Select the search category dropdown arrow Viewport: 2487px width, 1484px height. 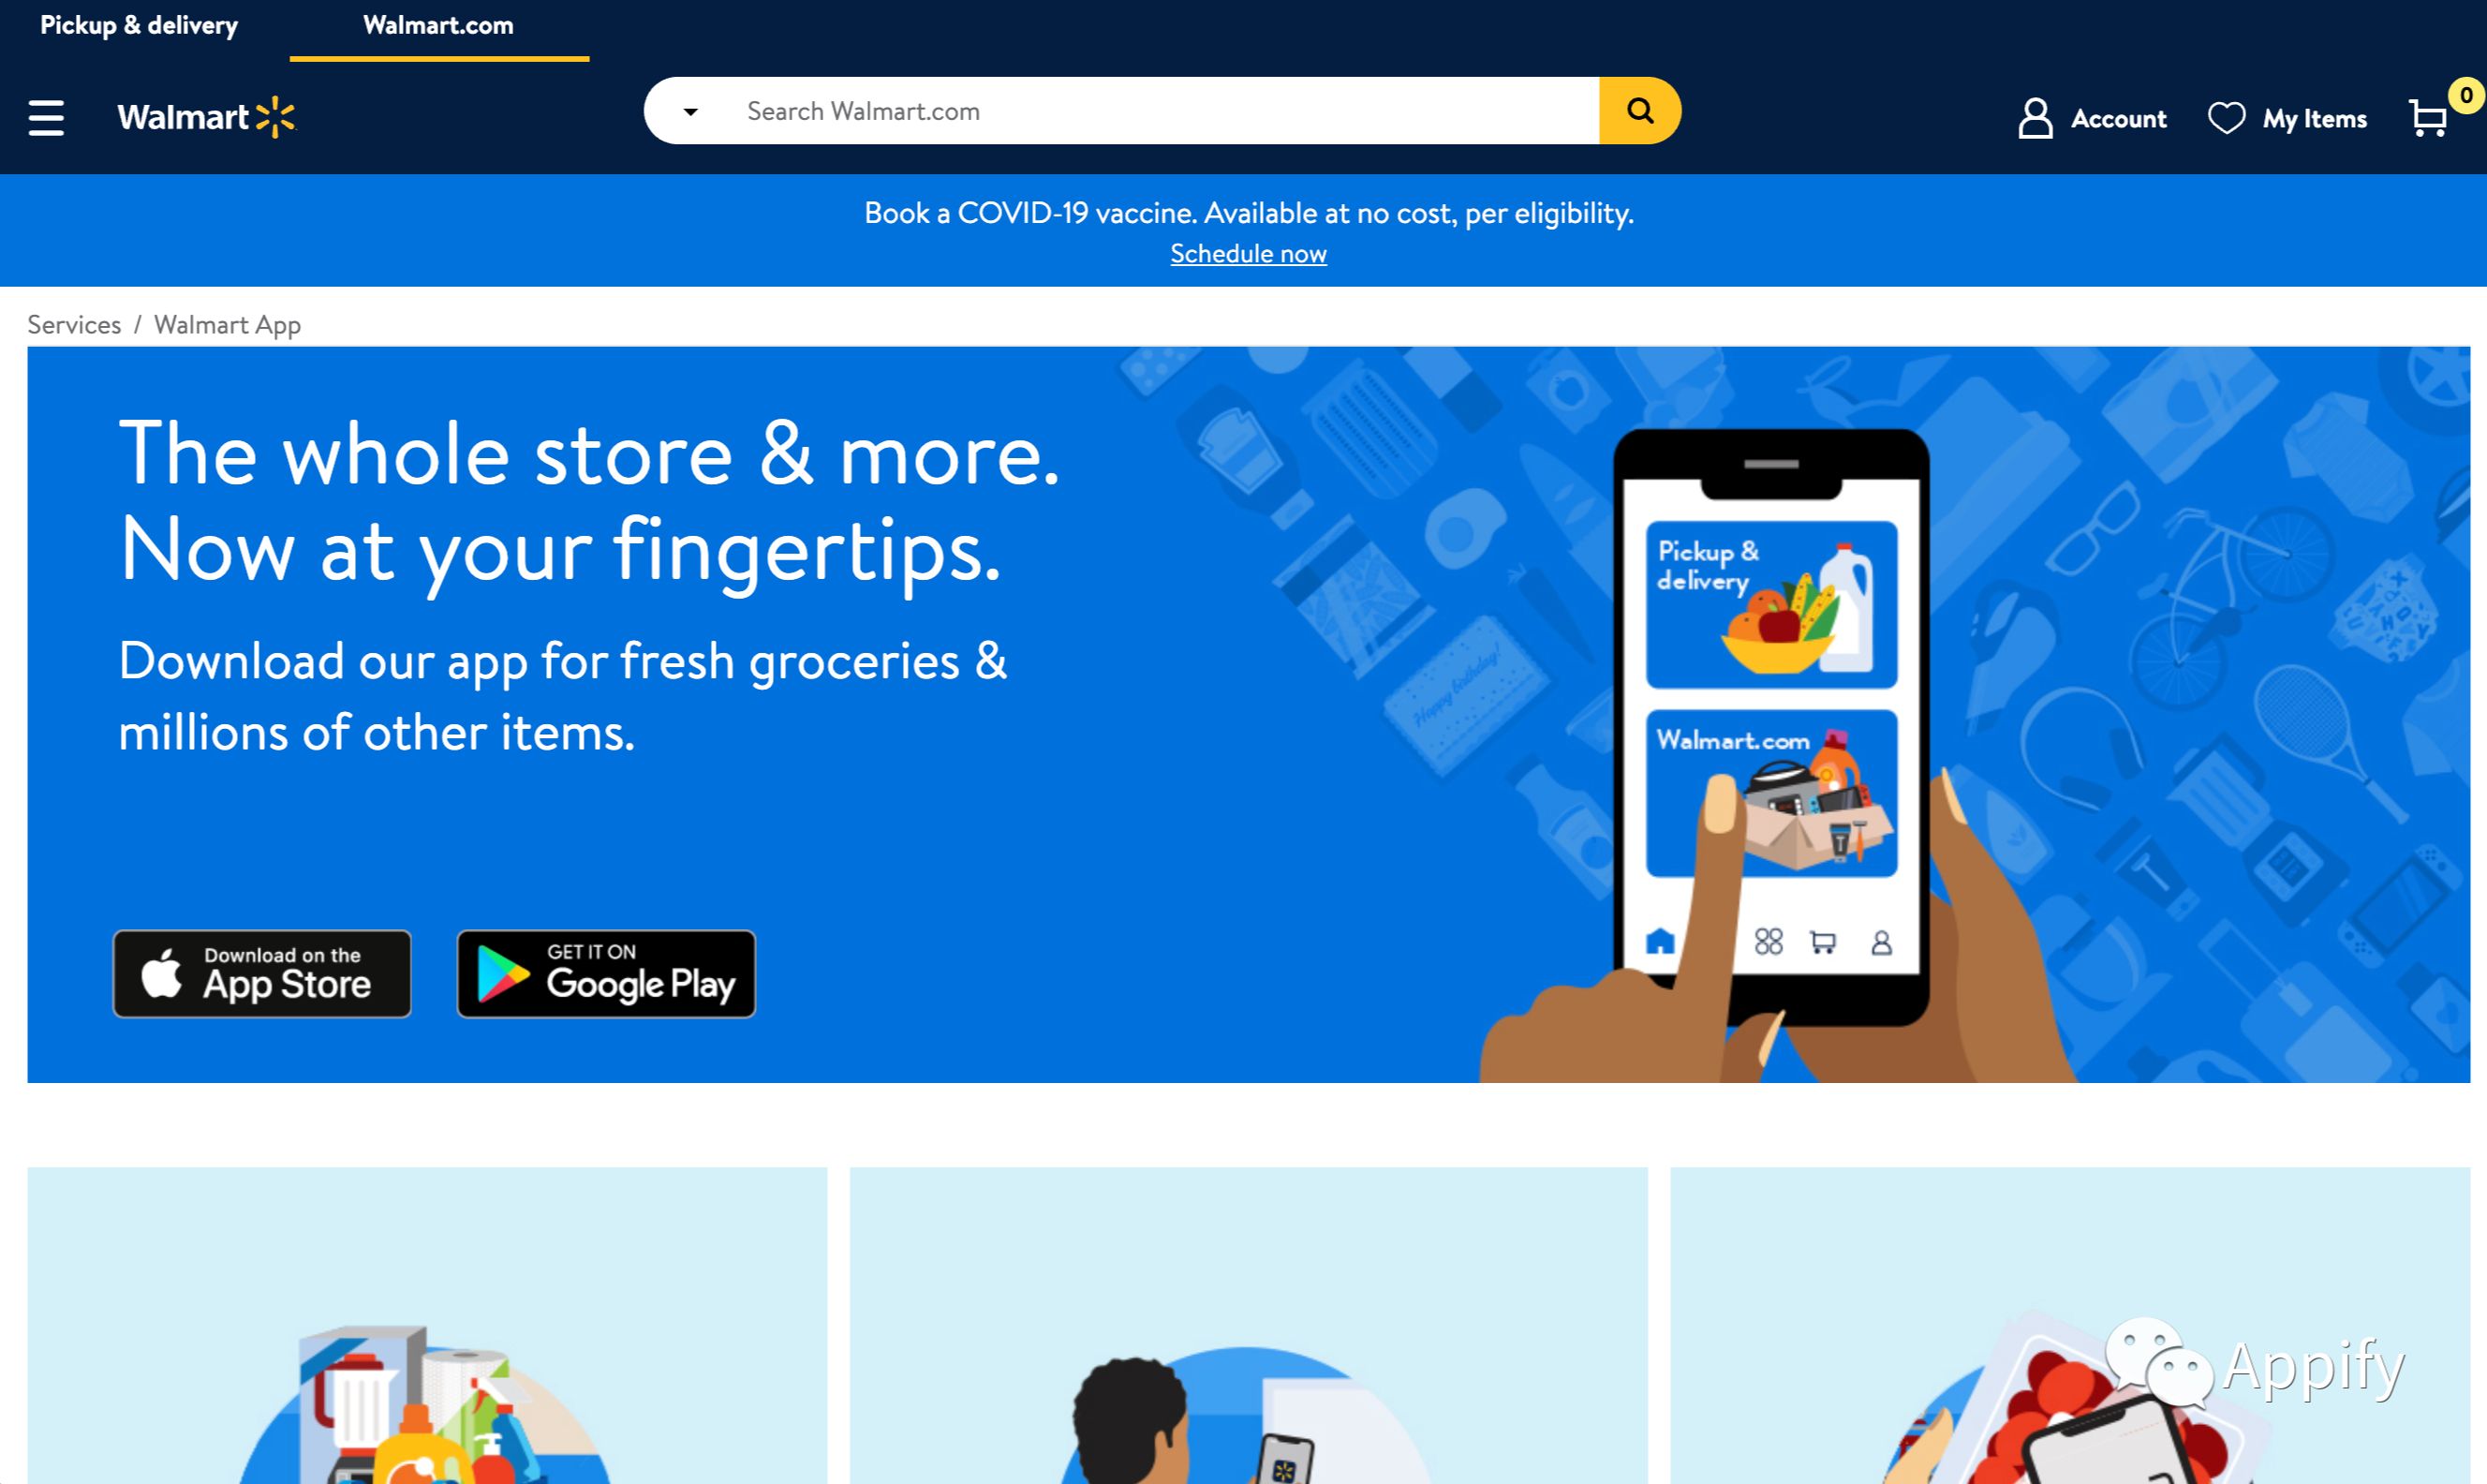point(688,110)
